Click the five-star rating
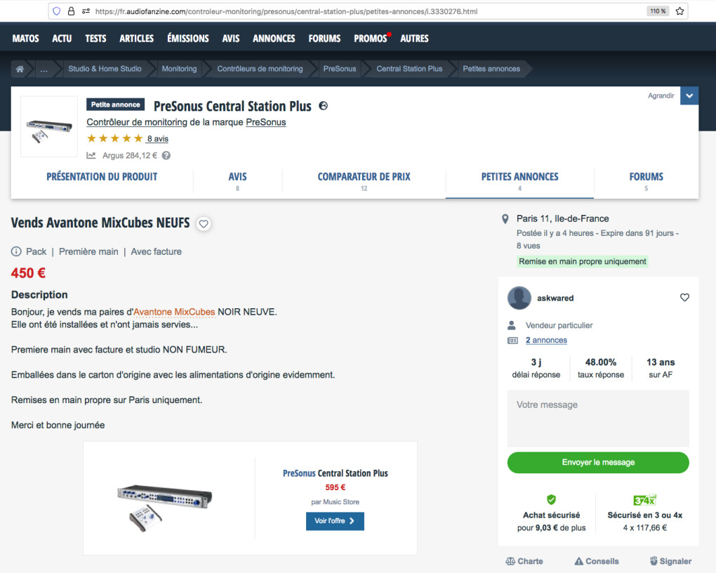Viewport: 716px width, 573px height. coord(114,138)
